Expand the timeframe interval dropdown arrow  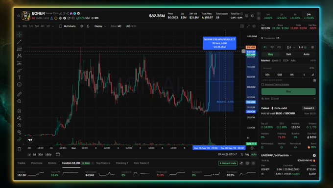(53, 26)
